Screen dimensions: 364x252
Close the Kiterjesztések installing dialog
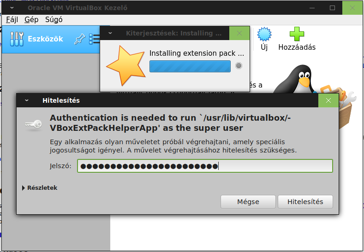click(239, 33)
